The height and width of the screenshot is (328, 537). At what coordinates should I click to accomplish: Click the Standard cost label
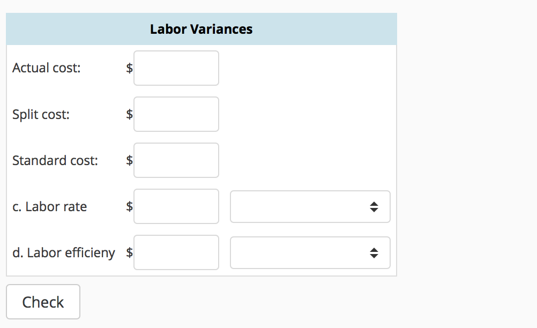point(55,160)
